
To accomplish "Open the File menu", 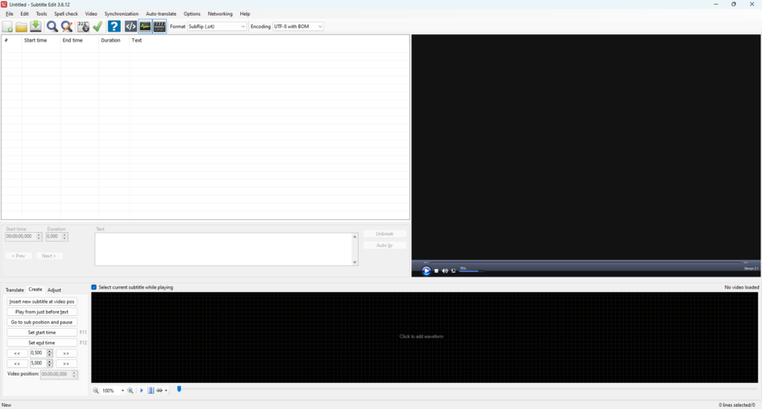I will [9, 14].
